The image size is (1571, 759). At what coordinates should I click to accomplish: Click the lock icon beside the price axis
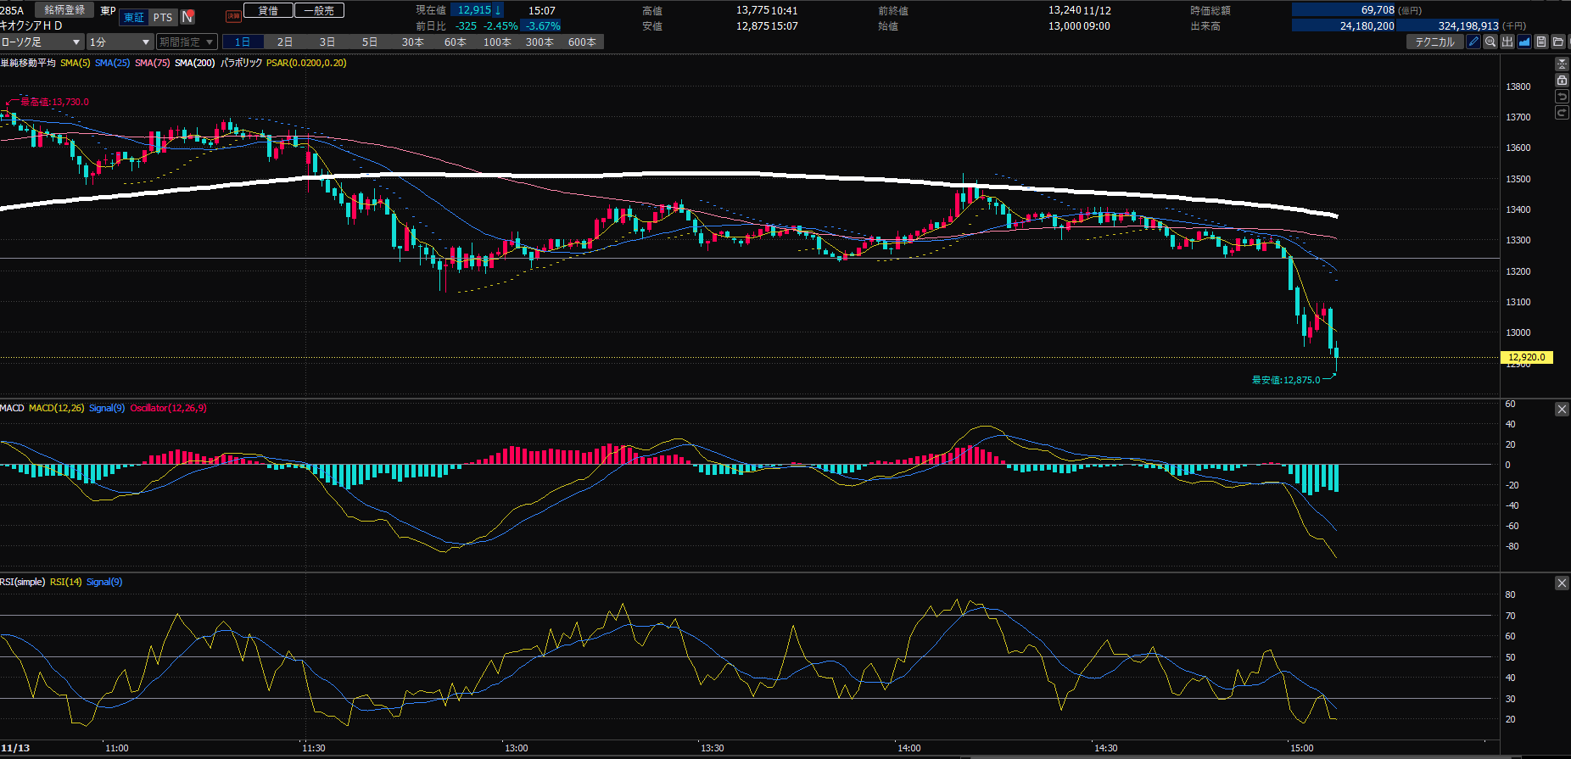1562,80
